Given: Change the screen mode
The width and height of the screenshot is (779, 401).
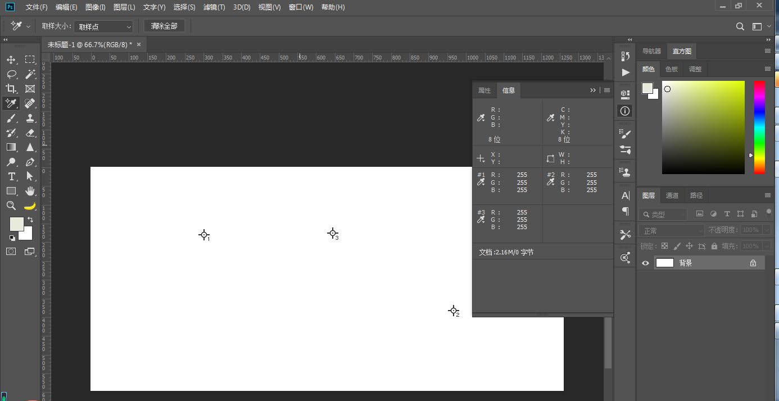Looking at the screenshot, I should click(30, 252).
